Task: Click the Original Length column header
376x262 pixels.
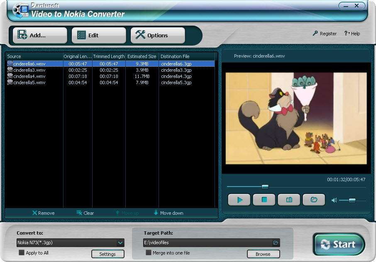Action: point(78,56)
